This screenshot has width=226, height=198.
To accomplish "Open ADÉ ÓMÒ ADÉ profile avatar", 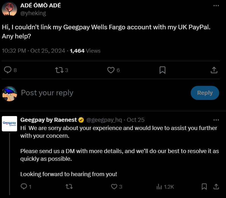I will [x=9, y=9].
